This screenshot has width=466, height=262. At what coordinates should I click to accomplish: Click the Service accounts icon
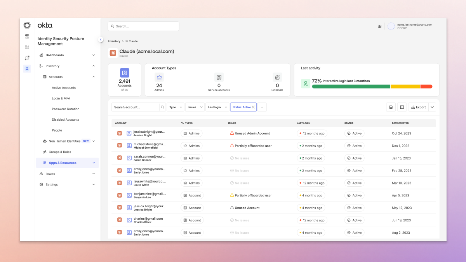coord(219,77)
